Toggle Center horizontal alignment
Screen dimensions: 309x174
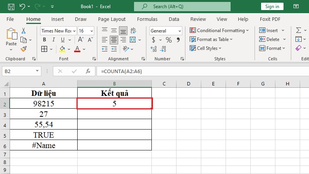(114, 40)
